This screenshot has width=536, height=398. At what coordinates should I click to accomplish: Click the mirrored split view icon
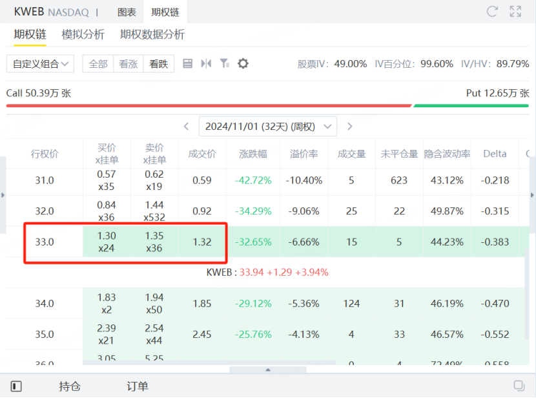pos(206,63)
